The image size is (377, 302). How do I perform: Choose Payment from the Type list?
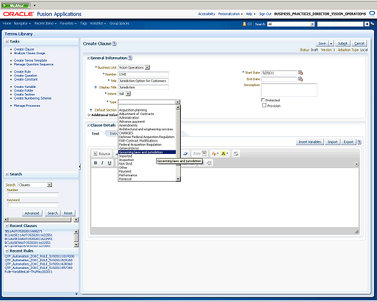125,172
